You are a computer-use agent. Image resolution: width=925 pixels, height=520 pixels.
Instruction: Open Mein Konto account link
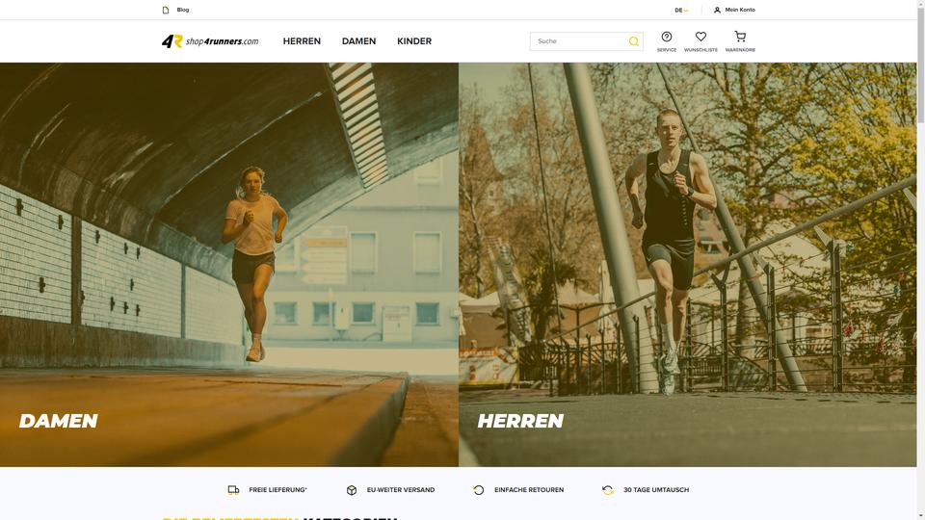740,10
